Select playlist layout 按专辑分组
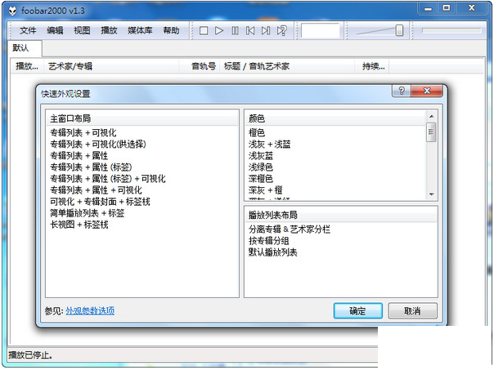 [269, 241]
